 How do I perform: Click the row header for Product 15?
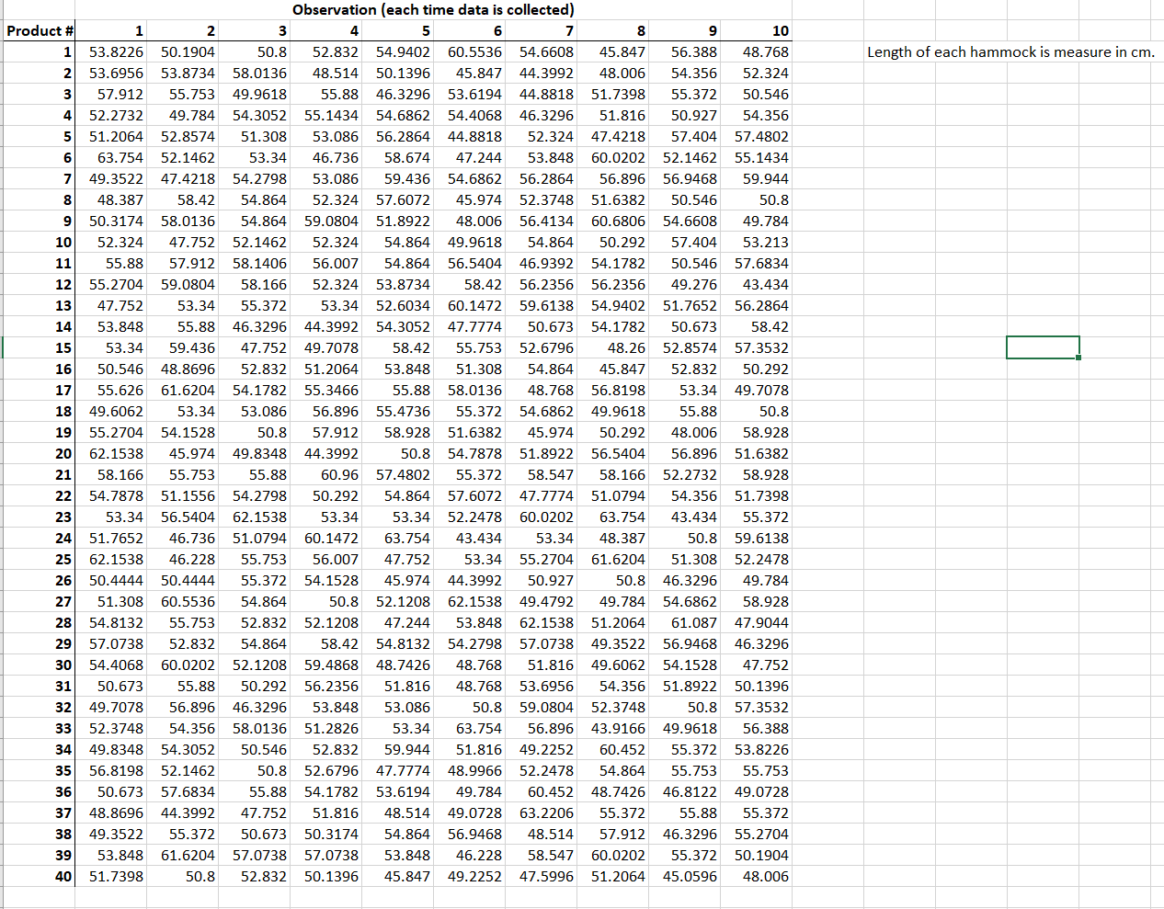click(39, 347)
